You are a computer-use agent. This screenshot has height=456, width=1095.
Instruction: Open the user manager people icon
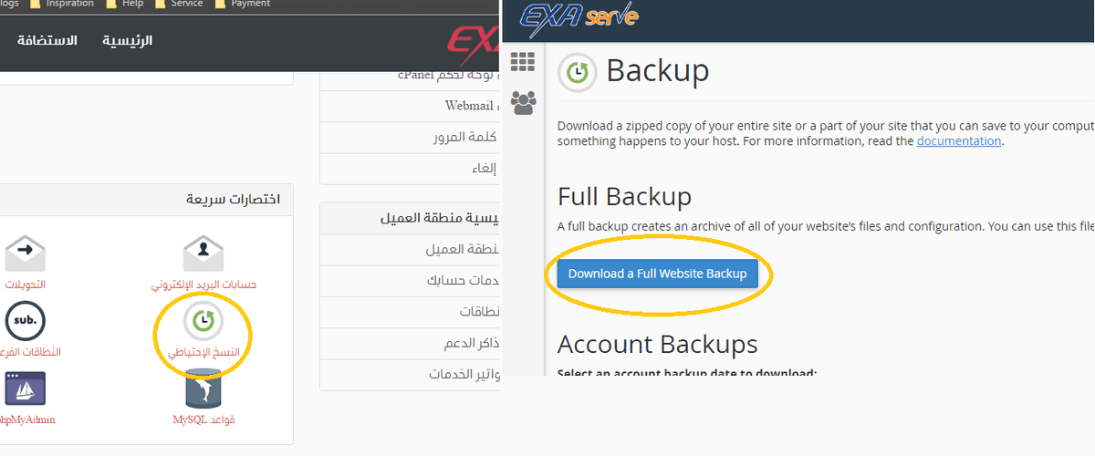click(523, 102)
